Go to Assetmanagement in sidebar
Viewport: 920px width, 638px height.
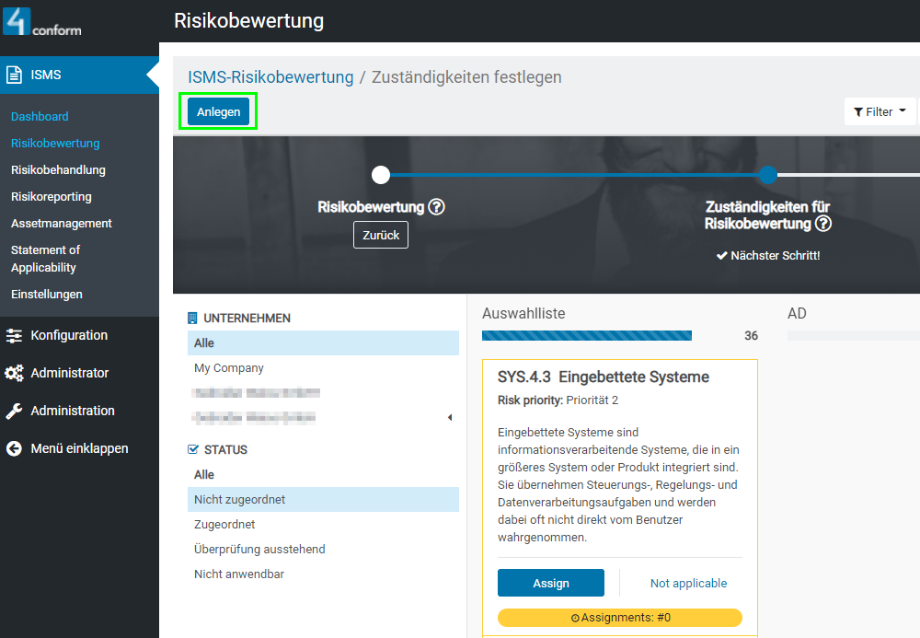tap(62, 224)
